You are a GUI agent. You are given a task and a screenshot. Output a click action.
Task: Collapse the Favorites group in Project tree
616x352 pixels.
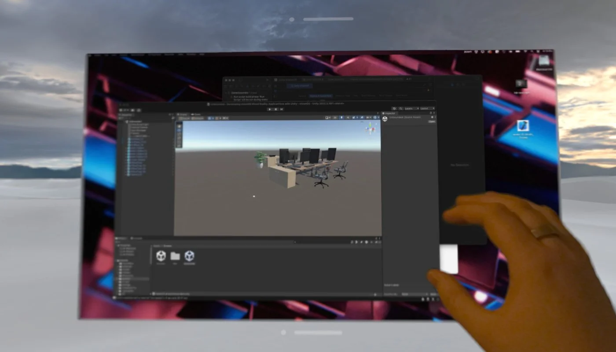118,246
